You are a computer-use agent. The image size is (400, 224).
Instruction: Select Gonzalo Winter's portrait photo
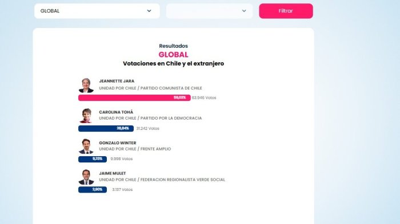tap(86, 146)
